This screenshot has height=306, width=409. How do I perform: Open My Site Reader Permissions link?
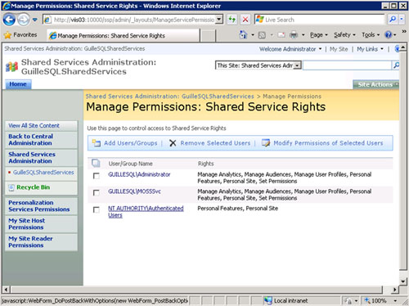[30, 242]
